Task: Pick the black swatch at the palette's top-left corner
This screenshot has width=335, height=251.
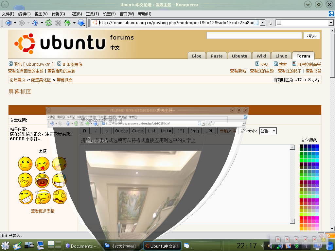Action: pos(301,146)
